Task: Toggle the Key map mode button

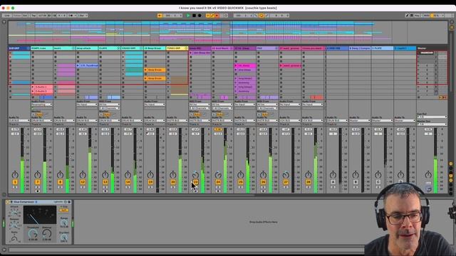Action: tap(418, 16)
